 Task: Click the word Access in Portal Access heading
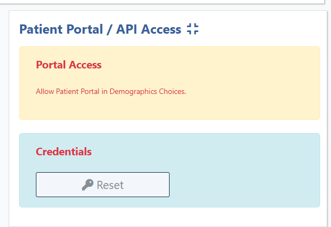tap(85, 65)
